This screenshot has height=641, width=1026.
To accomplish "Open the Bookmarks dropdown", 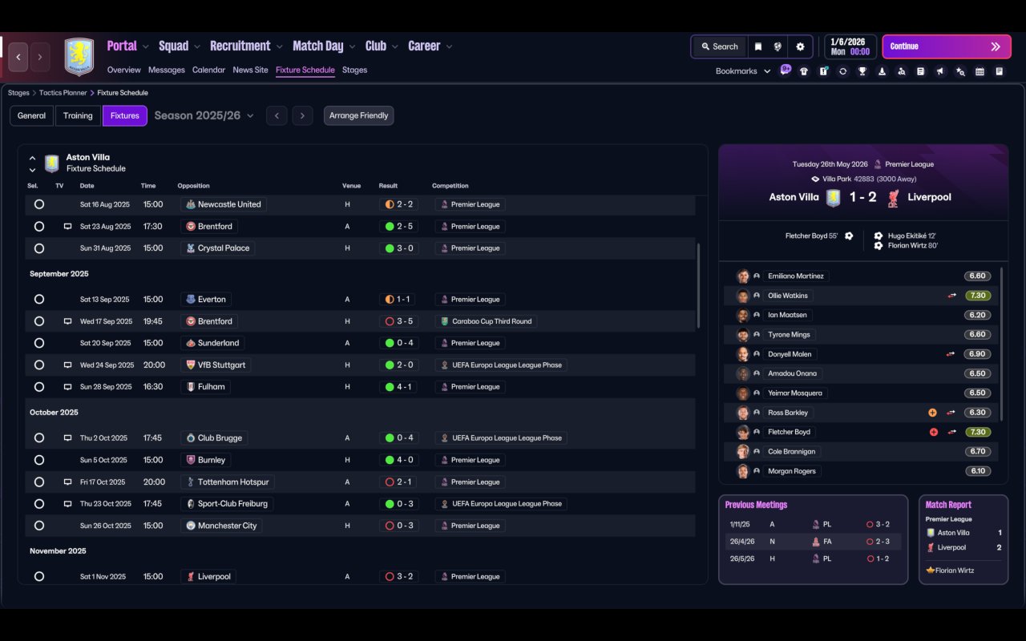I will click(x=743, y=71).
